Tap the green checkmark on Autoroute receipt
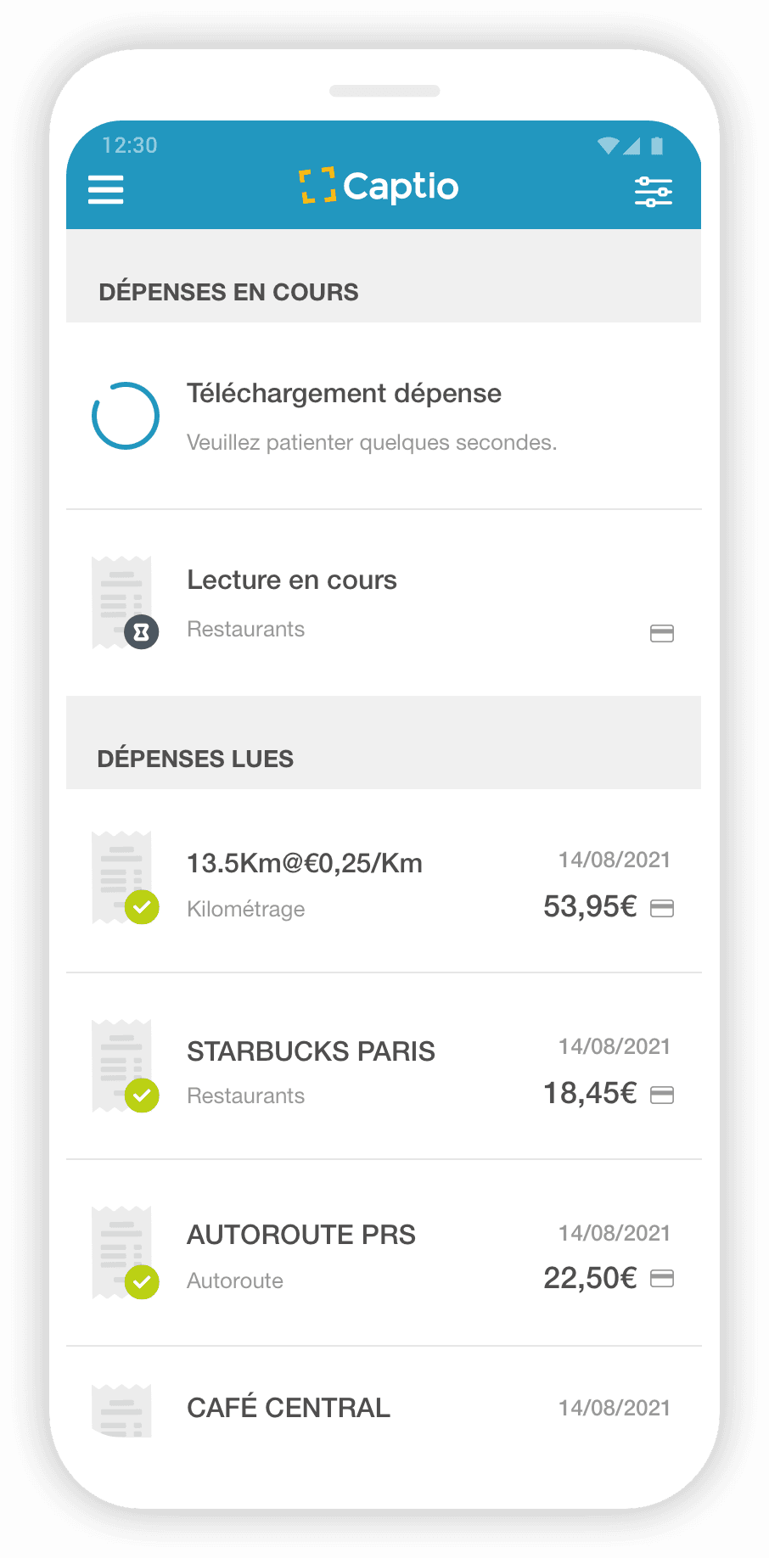Screen dimensions: 769x1558 click(x=142, y=1281)
